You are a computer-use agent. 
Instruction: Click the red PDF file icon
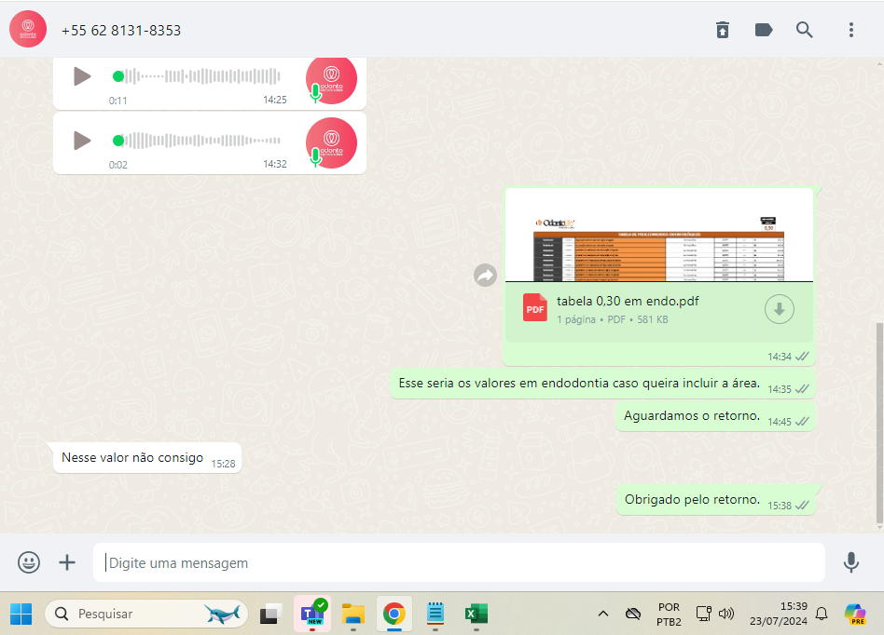(534, 307)
